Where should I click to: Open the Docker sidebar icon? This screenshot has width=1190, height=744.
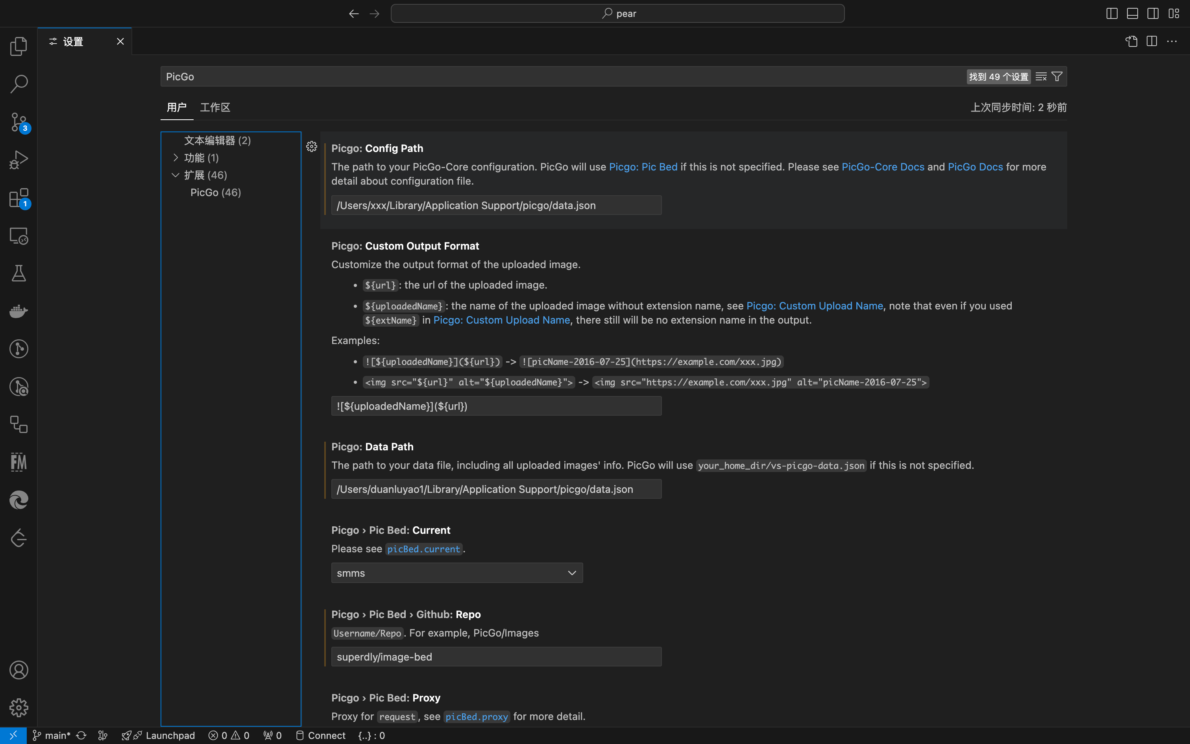[18, 311]
